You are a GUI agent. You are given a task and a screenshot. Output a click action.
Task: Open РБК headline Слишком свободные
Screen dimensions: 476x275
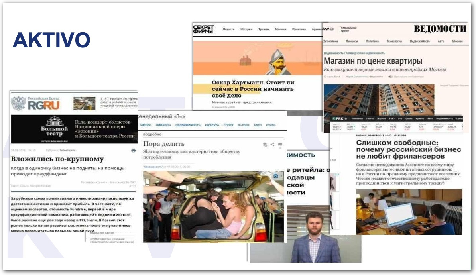408,151
